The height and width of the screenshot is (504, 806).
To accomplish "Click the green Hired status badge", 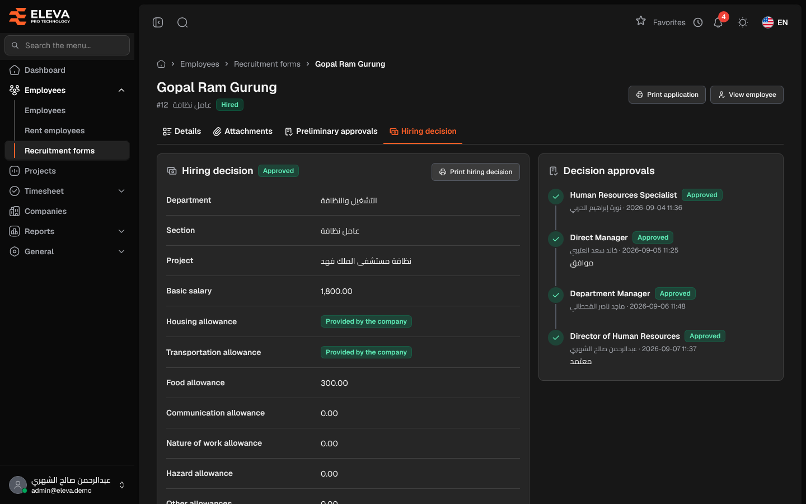I will [229, 105].
